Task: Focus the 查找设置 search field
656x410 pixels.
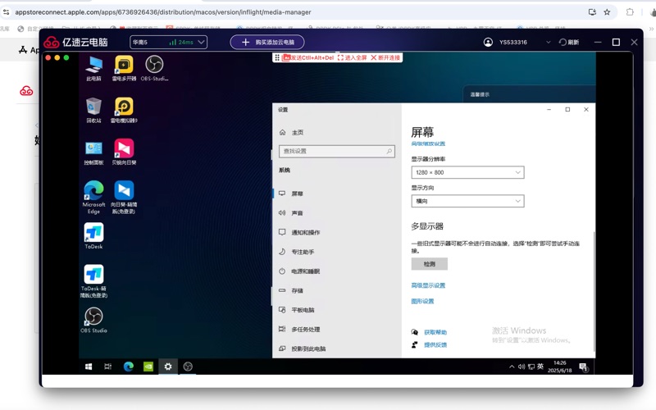Action: [x=337, y=151]
